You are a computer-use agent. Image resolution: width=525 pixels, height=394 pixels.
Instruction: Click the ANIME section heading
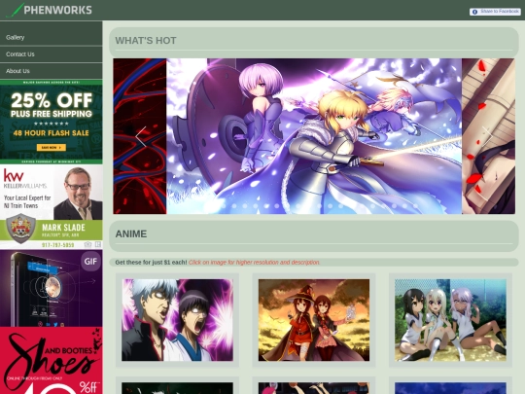tap(131, 233)
